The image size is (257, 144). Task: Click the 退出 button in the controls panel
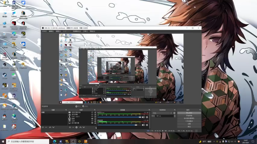[x=189, y=127]
